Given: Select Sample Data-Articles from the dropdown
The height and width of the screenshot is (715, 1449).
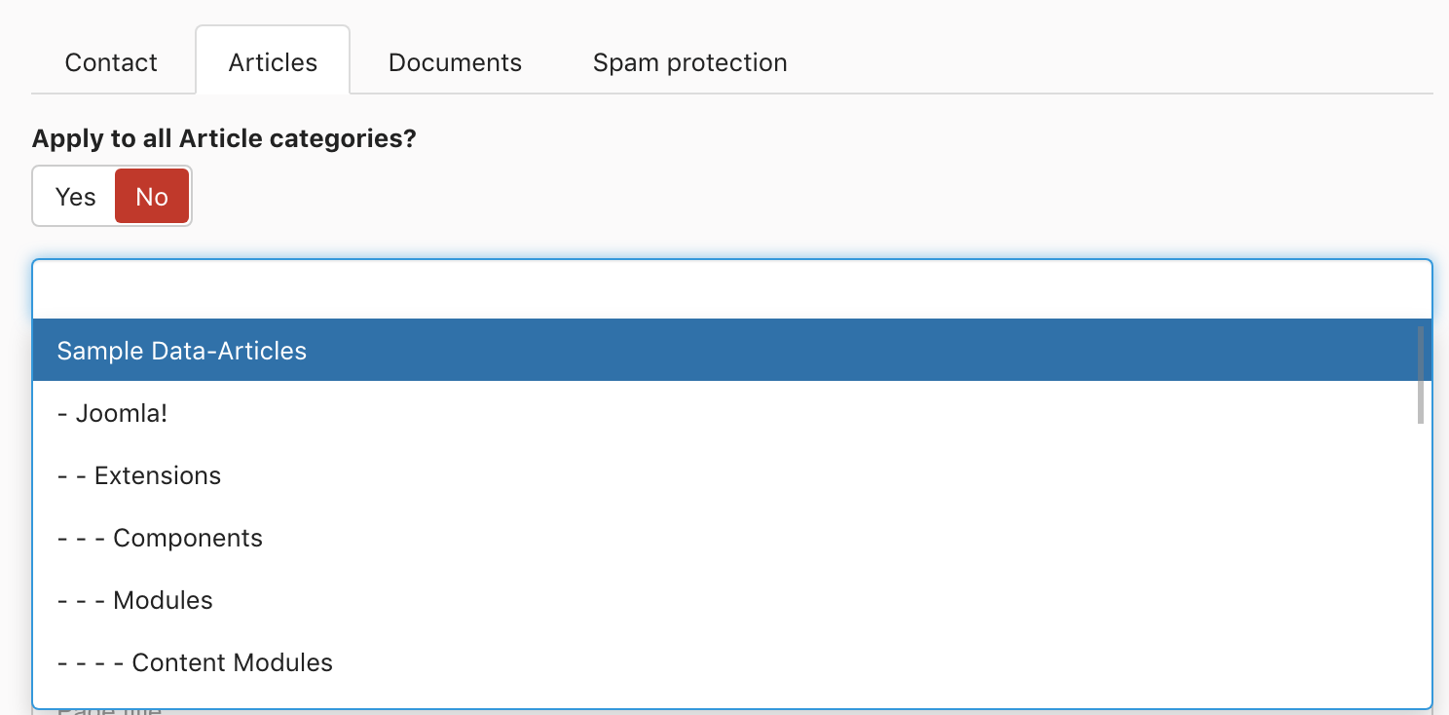Looking at the screenshot, I should click(182, 351).
